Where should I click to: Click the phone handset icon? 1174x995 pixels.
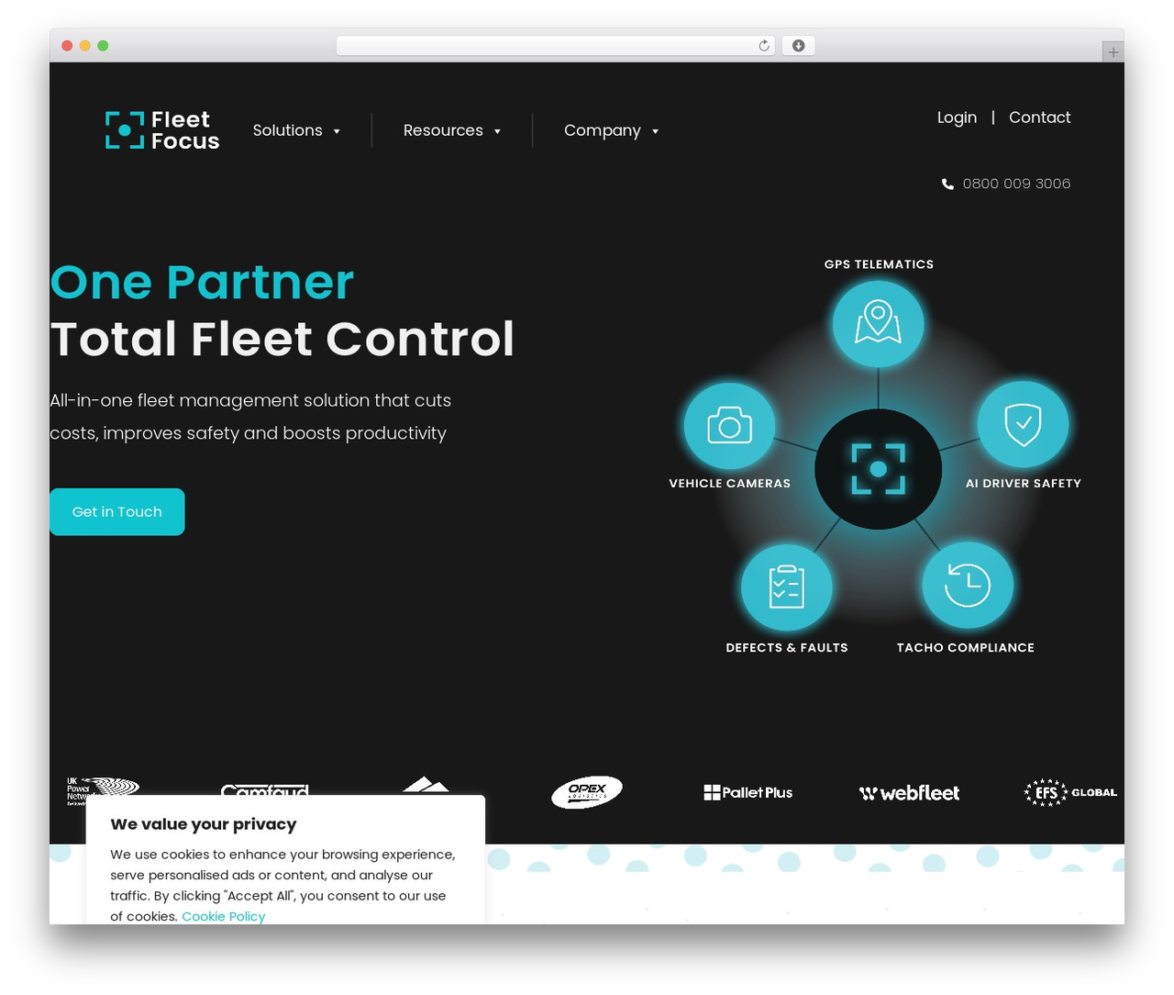(x=947, y=184)
